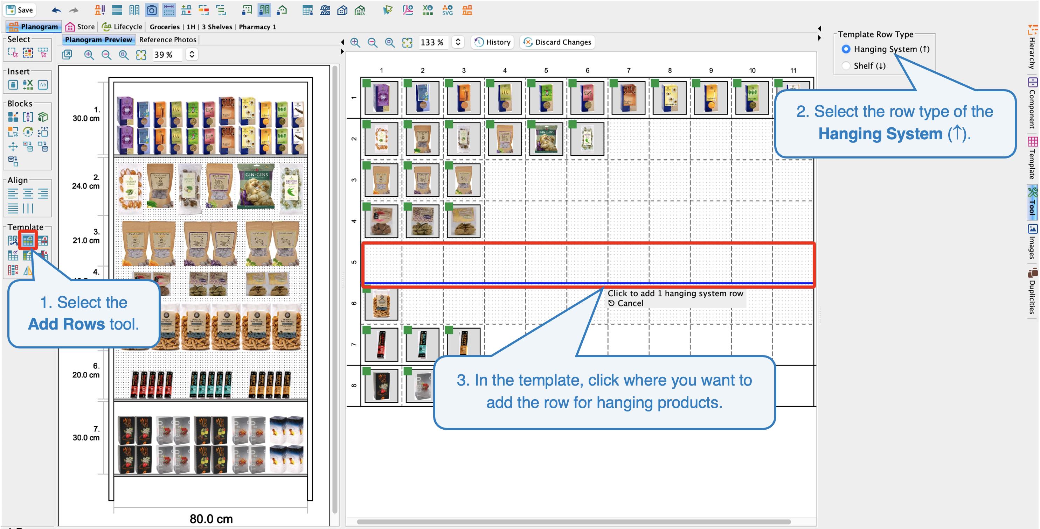Click fit-to-screen icon in template view
The height and width of the screenshot is (529, 1040).
coord(407,42)
